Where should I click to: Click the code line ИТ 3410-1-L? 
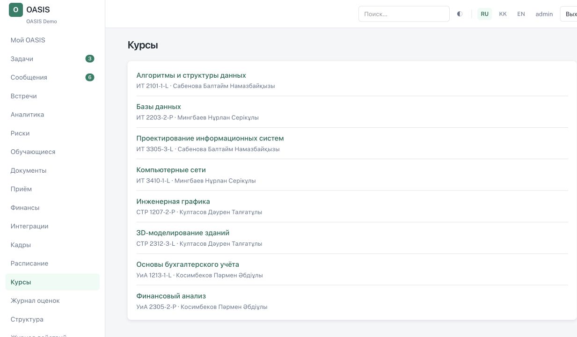click(x=196, y=181)
